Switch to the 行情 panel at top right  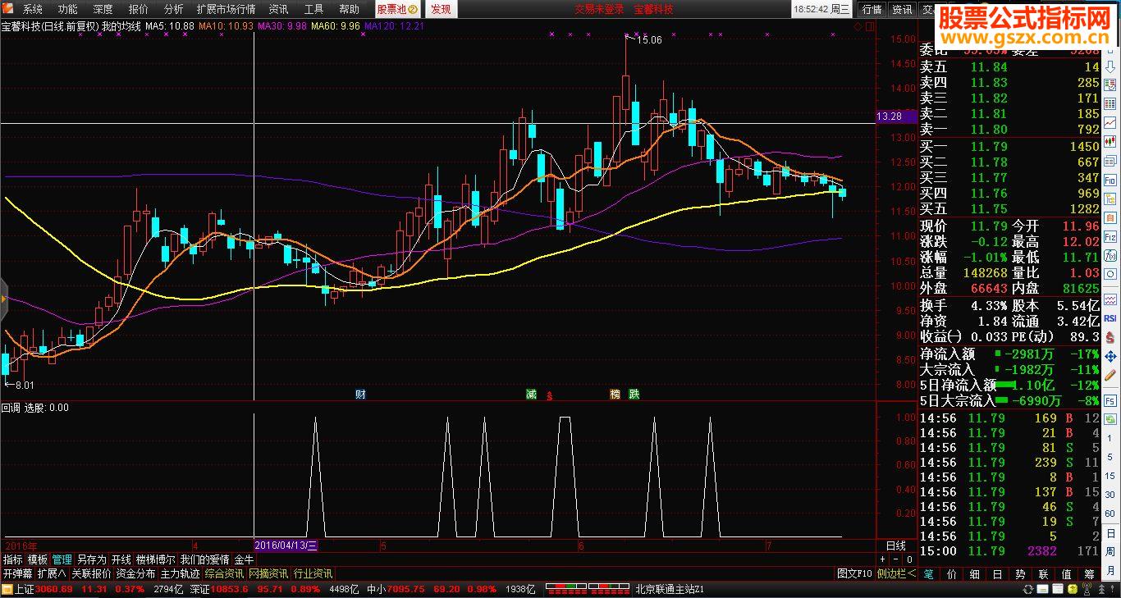871,9
